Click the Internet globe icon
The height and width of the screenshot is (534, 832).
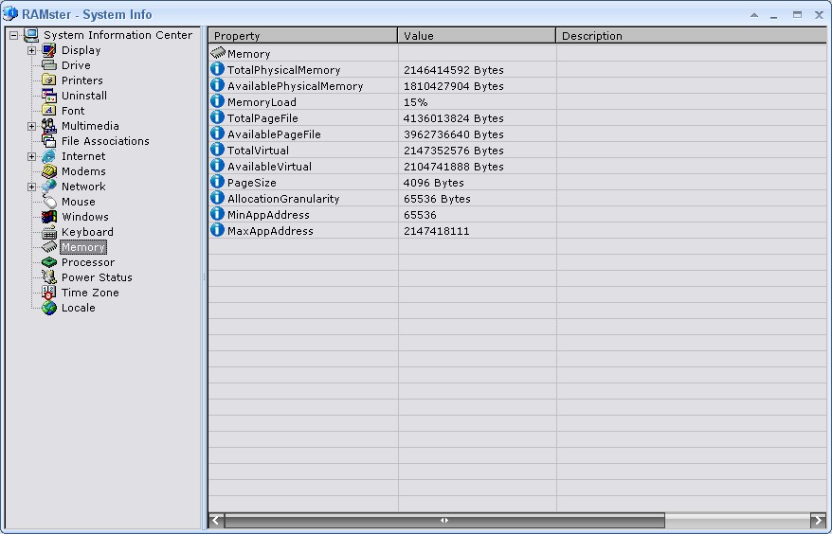pyautogui.click(x=49, y=156)
